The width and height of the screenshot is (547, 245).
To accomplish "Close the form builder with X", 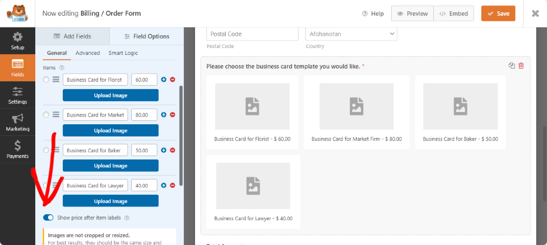I will (535, 14).
